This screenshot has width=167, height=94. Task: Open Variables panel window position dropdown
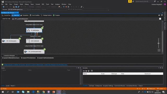pos(159,68)
